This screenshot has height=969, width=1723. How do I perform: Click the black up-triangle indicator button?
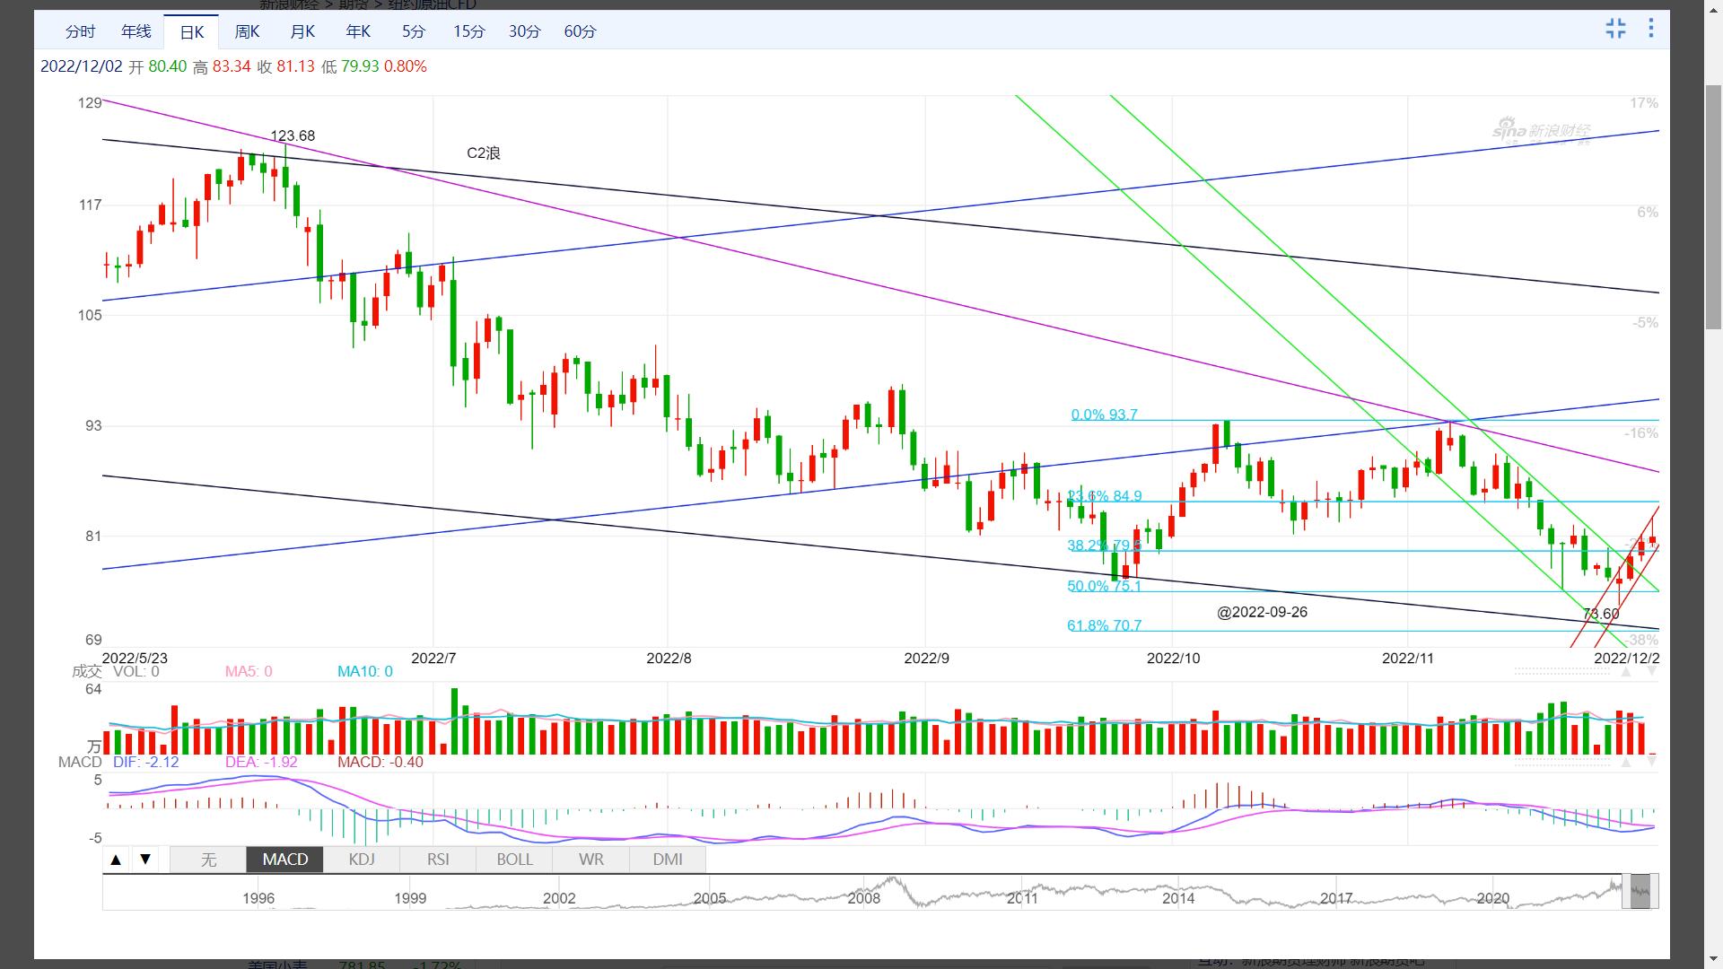pos(116,860)
